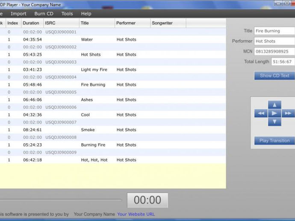Screen dimensions: 295x221
Task: Click the Performer input field
Action: pyautogui.click(x=274, y=41)
